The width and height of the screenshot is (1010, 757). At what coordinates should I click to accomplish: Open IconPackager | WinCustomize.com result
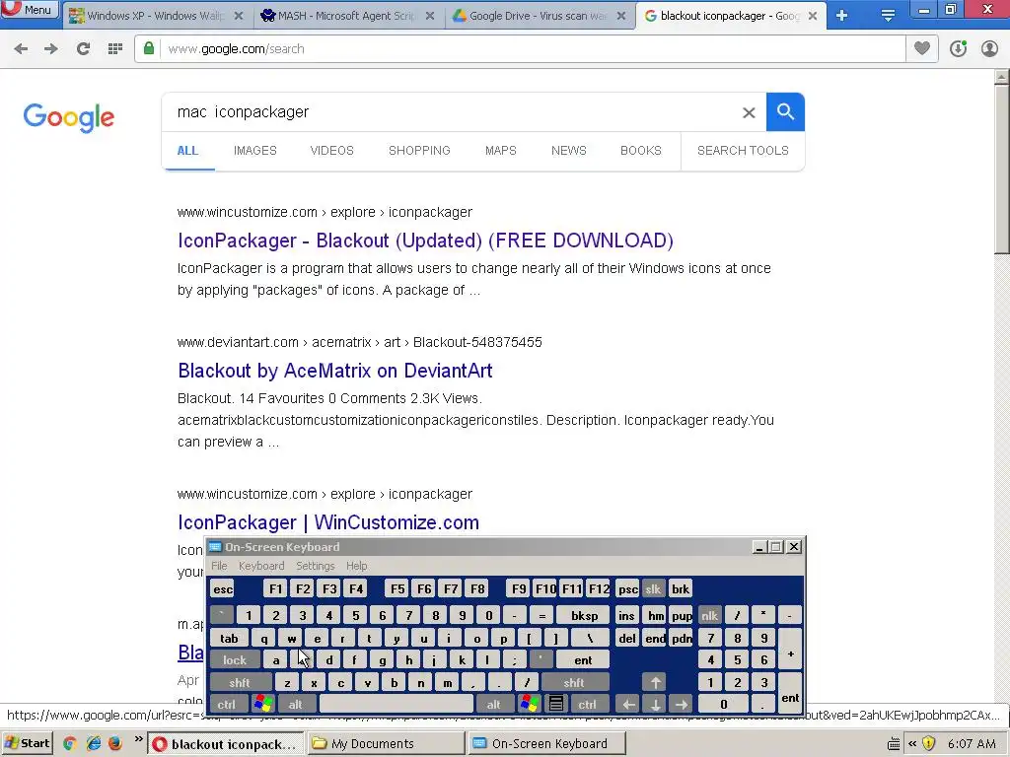(327, 522)
